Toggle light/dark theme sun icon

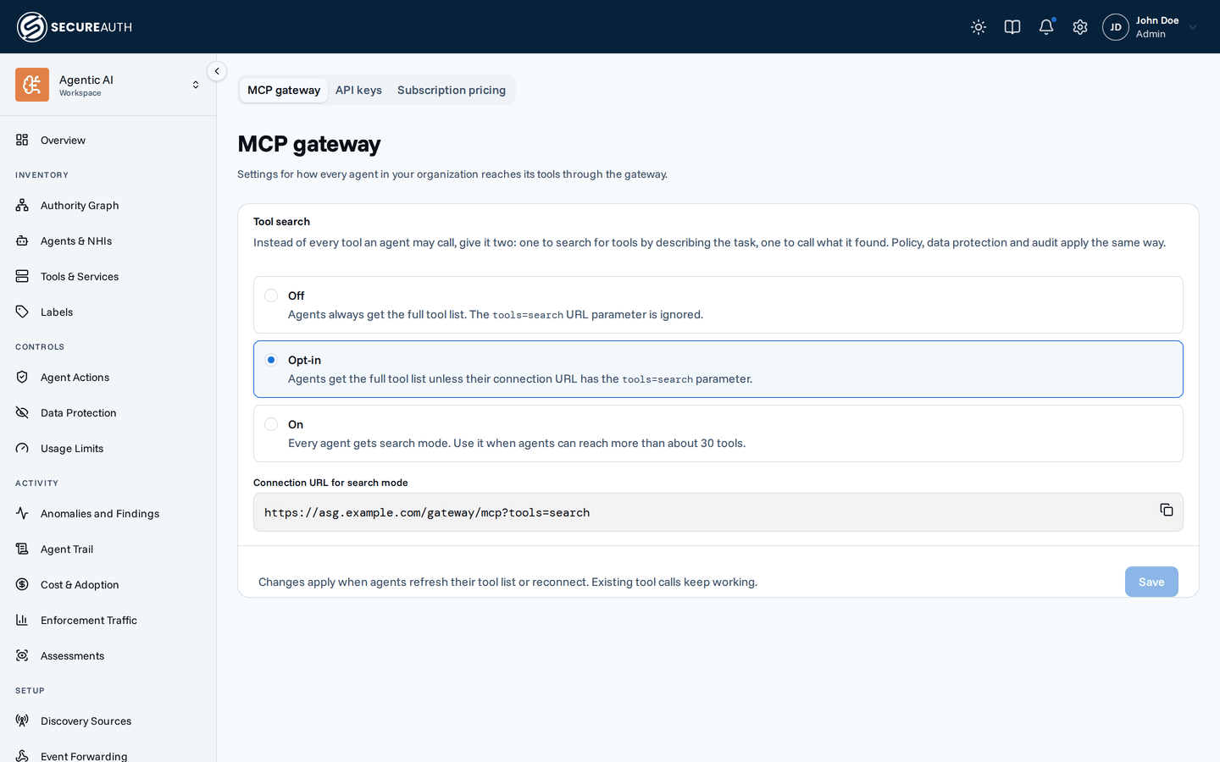(x=979, y=27)
